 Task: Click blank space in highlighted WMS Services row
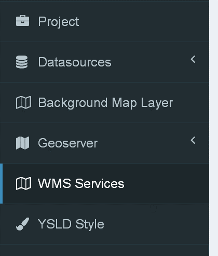(166, 183)
